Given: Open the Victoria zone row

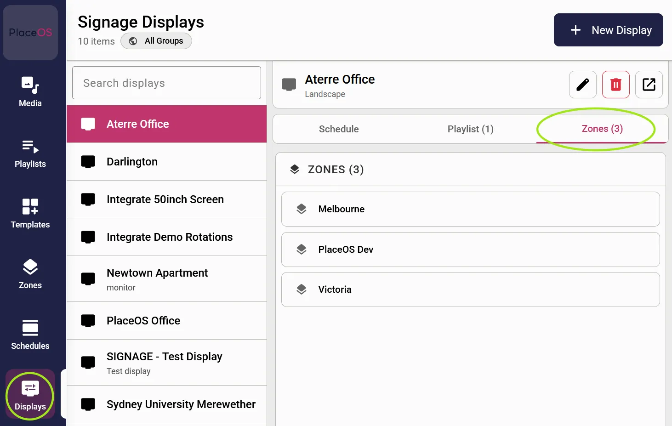Looking at the screenshot, I should pyautogui.click(x=471, y=290).
